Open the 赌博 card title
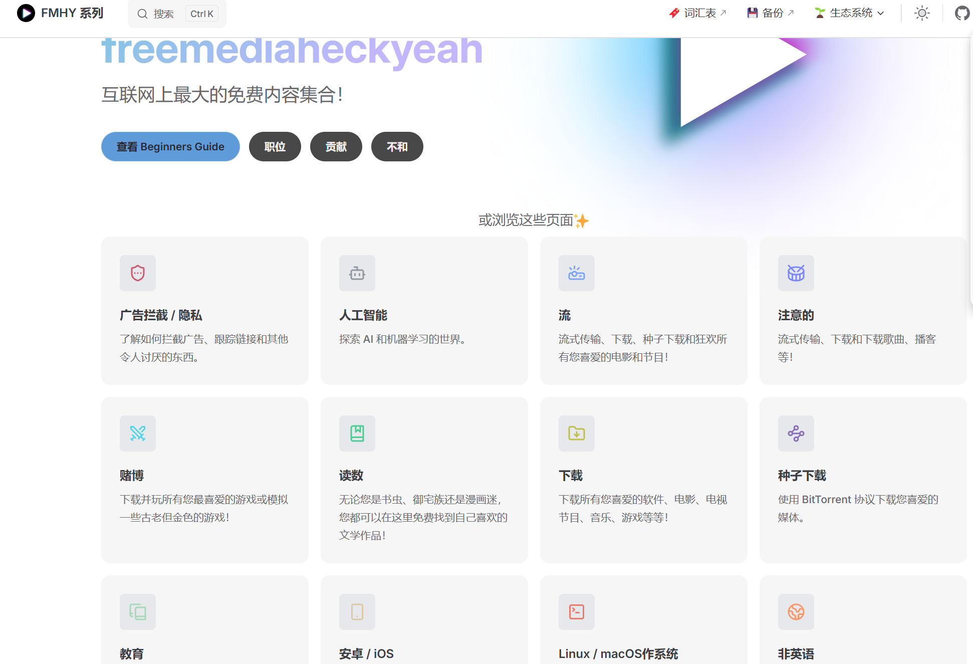 132,476
